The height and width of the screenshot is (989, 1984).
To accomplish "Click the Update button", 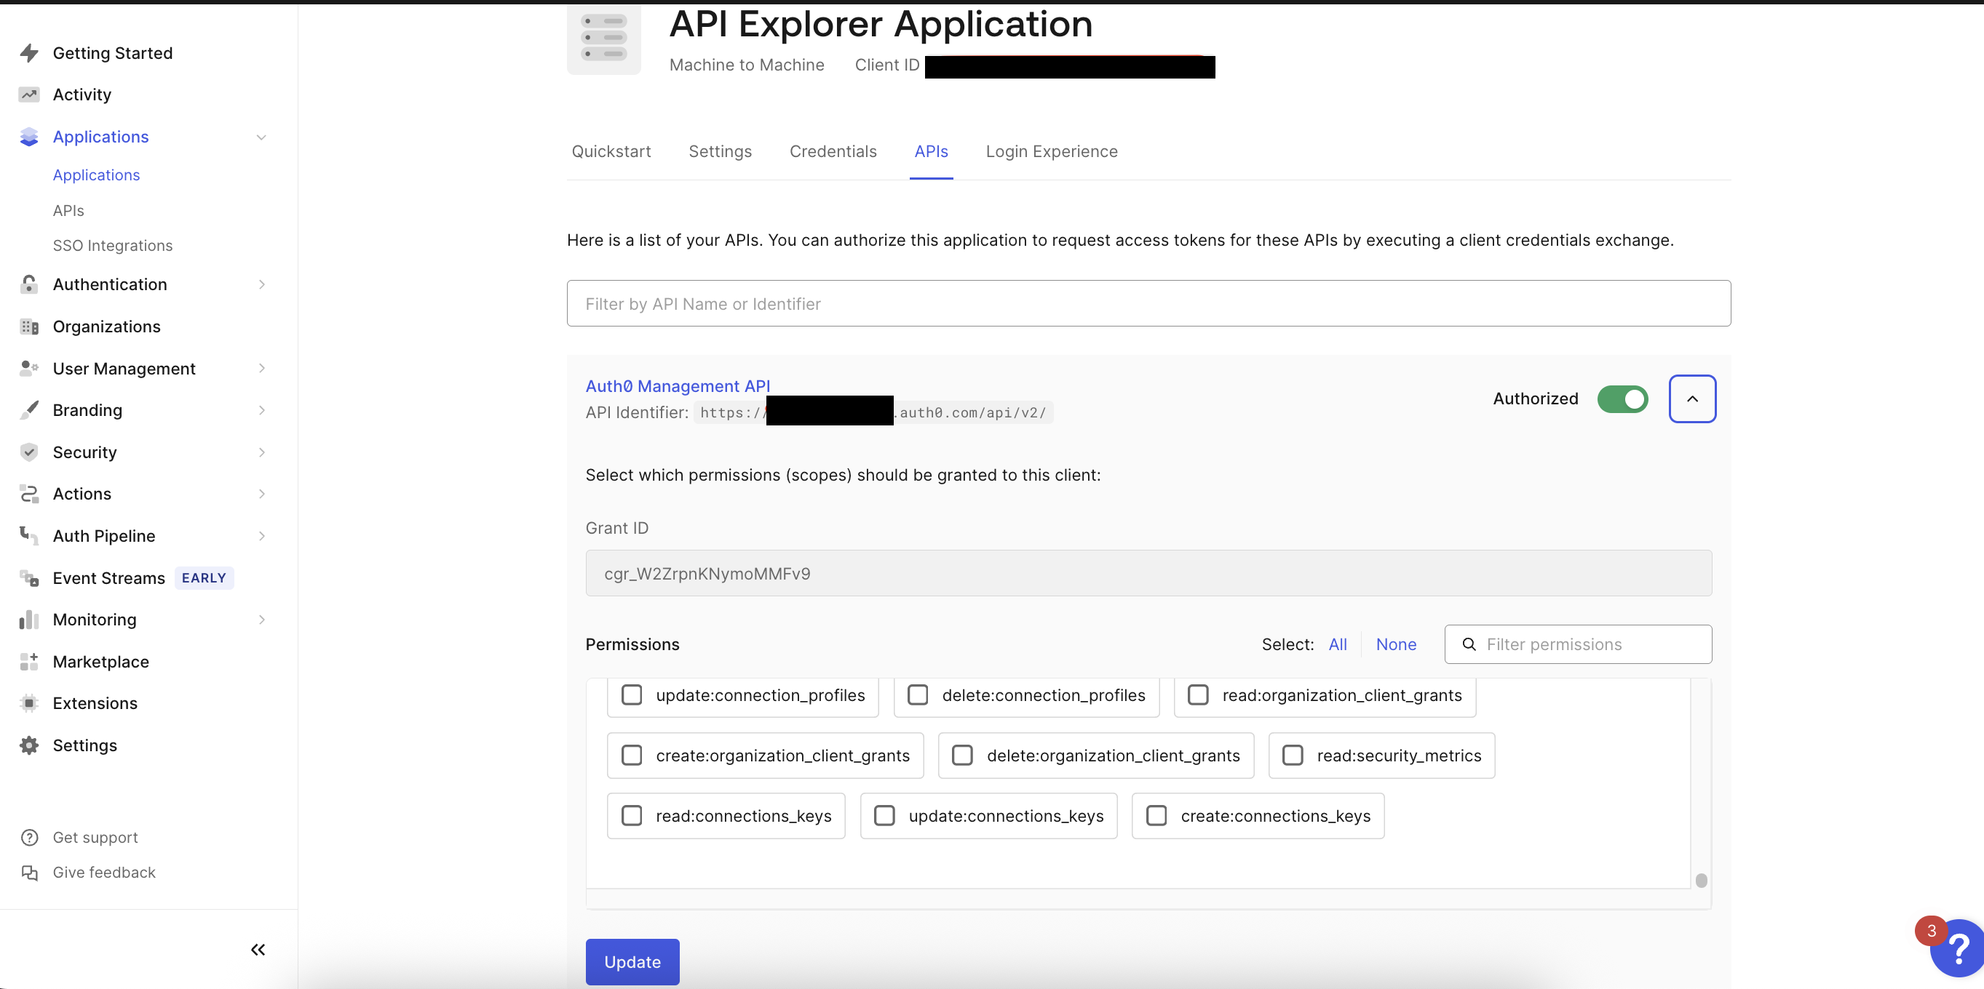I will pyautogui.click(x=632, y=962).
